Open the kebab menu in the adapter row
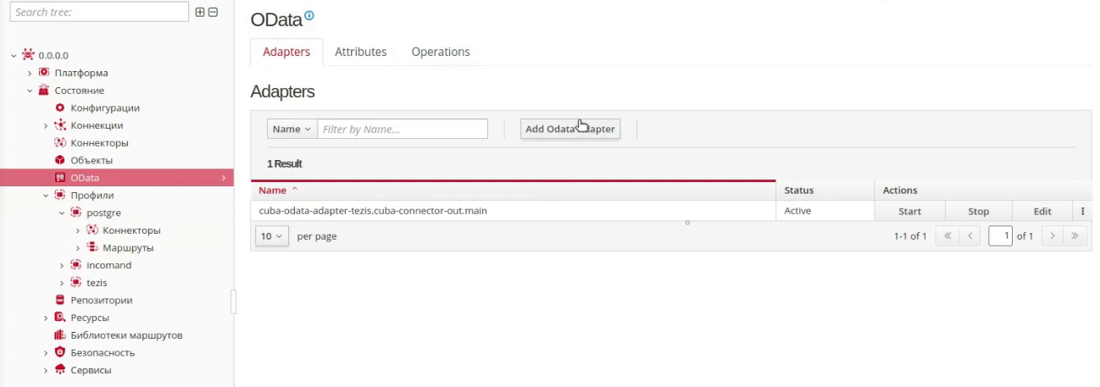Screen dimensions: 1100x387 click(1082, 211)
